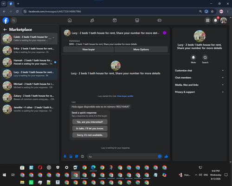Expand the Customize chat section
Screen dimensions: 232x186
200,71
